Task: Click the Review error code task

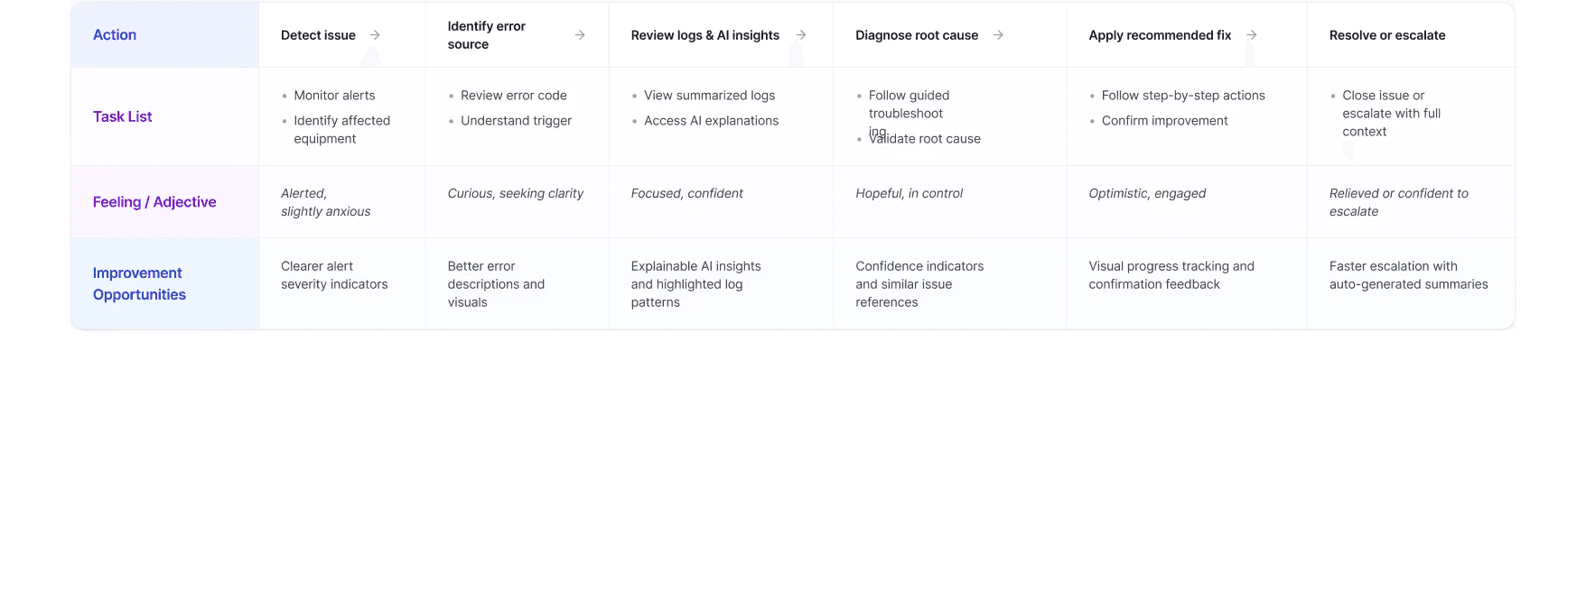Action: coord(513,96)
